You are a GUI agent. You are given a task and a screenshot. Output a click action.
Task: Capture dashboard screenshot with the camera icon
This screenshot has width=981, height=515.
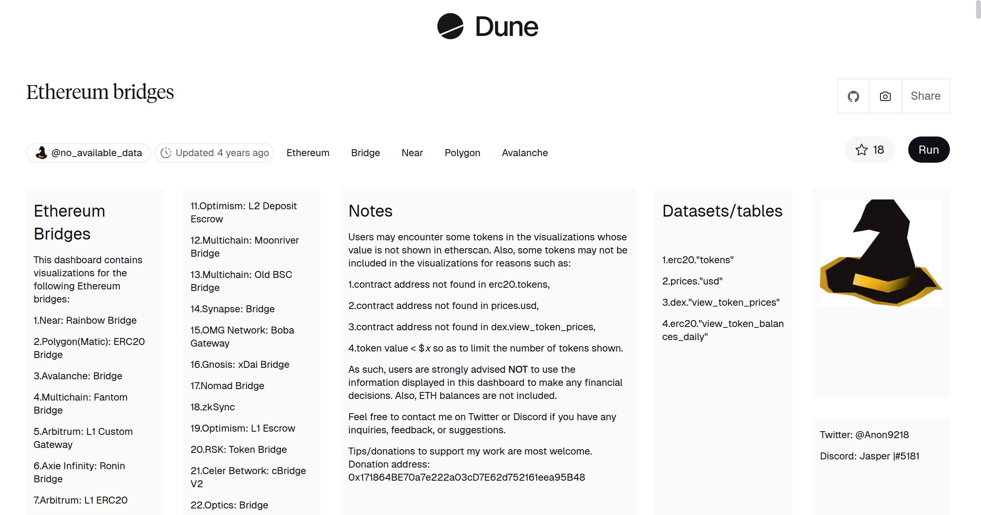click(885, 96)
